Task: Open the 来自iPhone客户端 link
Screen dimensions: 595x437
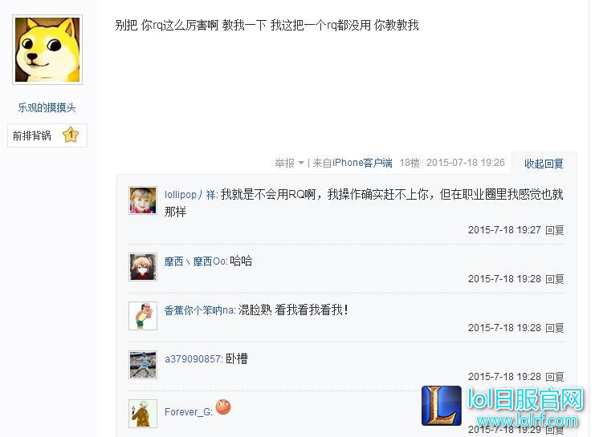Action: (x=353, y=163)
